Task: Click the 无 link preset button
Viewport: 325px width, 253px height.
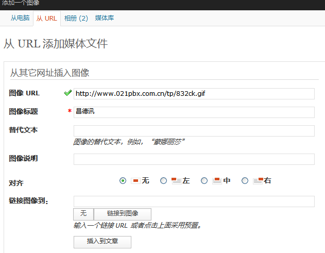Action: [x=83, y=214]
